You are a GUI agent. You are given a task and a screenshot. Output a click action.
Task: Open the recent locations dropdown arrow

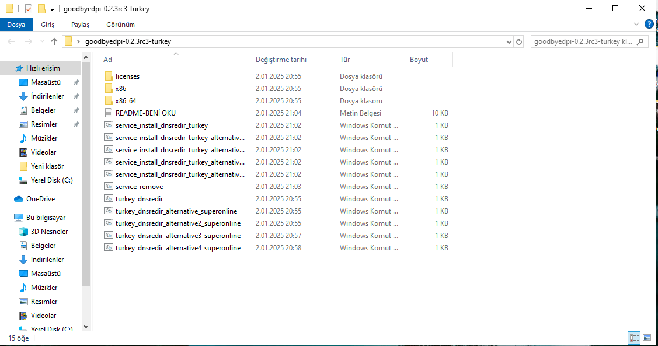point(42,41)
